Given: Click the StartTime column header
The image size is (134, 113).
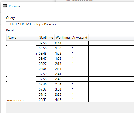Looking at the screenshot, I should 46,38.
